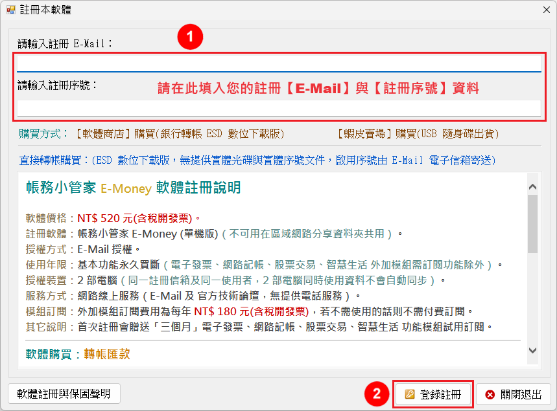Open 軟體註冊與保固聲明 statement
Viewport: 557px width, 411px height.
64,394
